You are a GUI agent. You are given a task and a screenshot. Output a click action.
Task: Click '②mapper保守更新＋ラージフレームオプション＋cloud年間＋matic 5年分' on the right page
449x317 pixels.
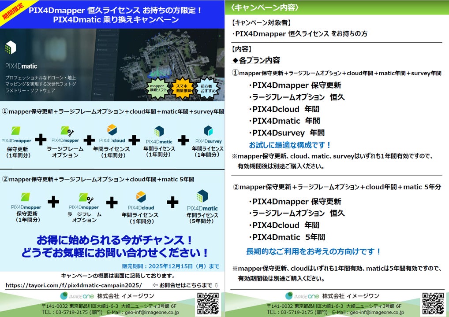click(337, 187)
